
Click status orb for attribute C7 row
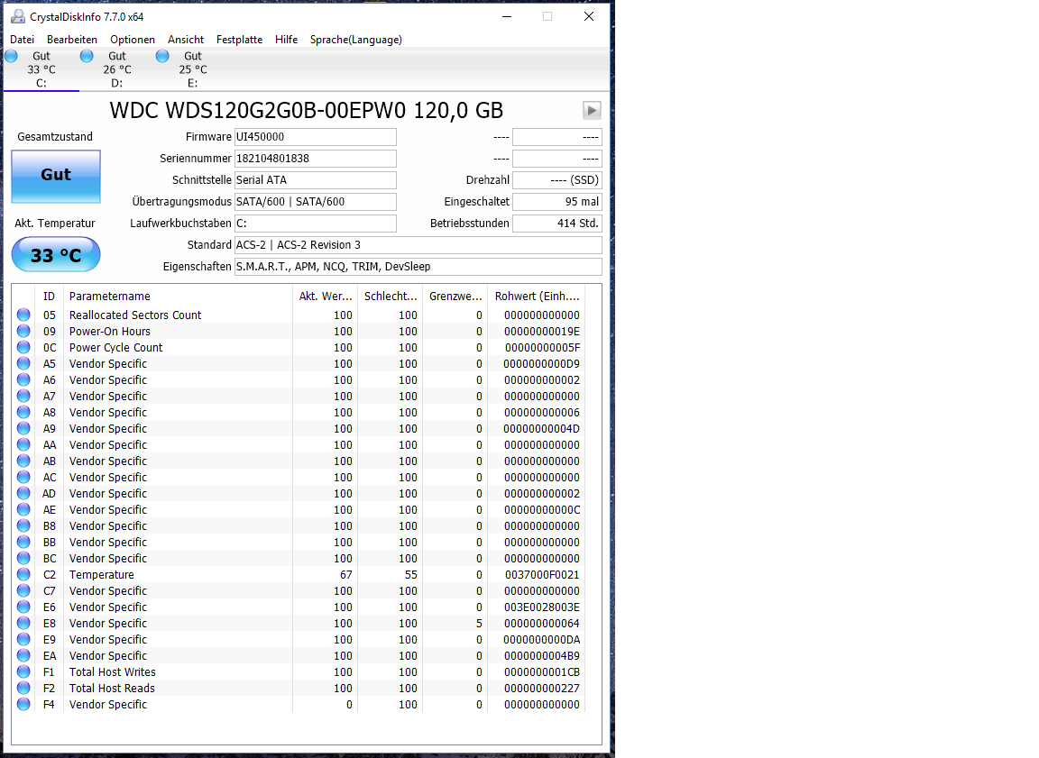click(x=23, y=590)
